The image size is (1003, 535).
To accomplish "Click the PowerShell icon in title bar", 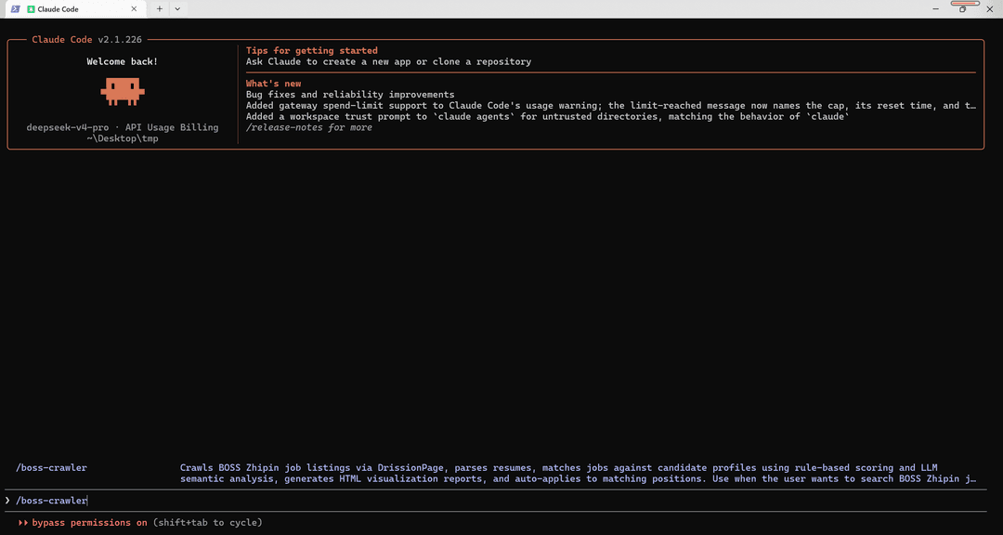I will pos(14,9).
